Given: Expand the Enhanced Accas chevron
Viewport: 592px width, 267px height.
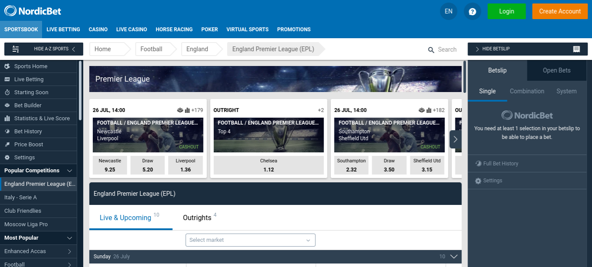Looking at the screenshot, I should [x=69, y=251].
